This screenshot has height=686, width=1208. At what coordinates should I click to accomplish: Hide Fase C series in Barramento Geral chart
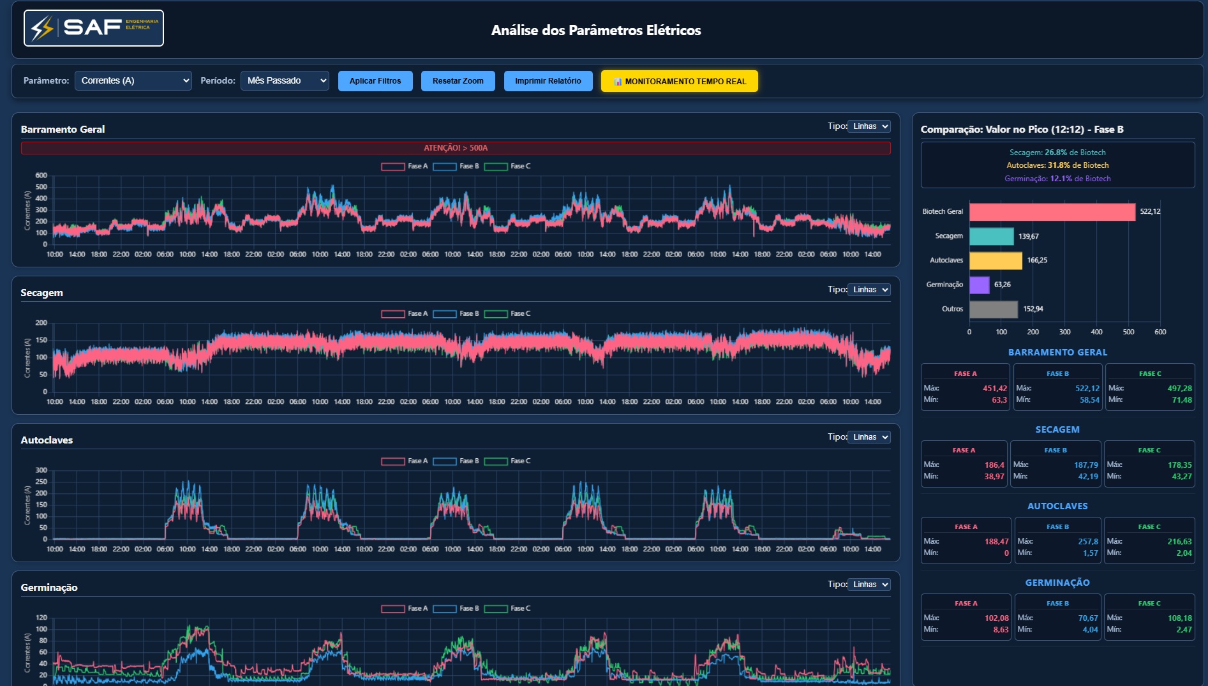click(x=507, y=167)
